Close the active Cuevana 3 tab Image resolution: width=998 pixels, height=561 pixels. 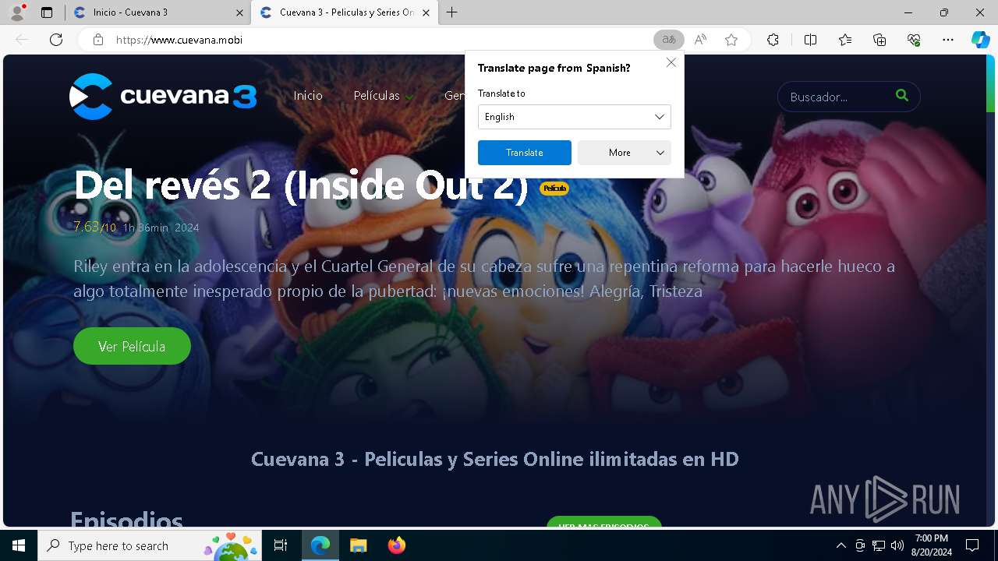tap(426, 12)
